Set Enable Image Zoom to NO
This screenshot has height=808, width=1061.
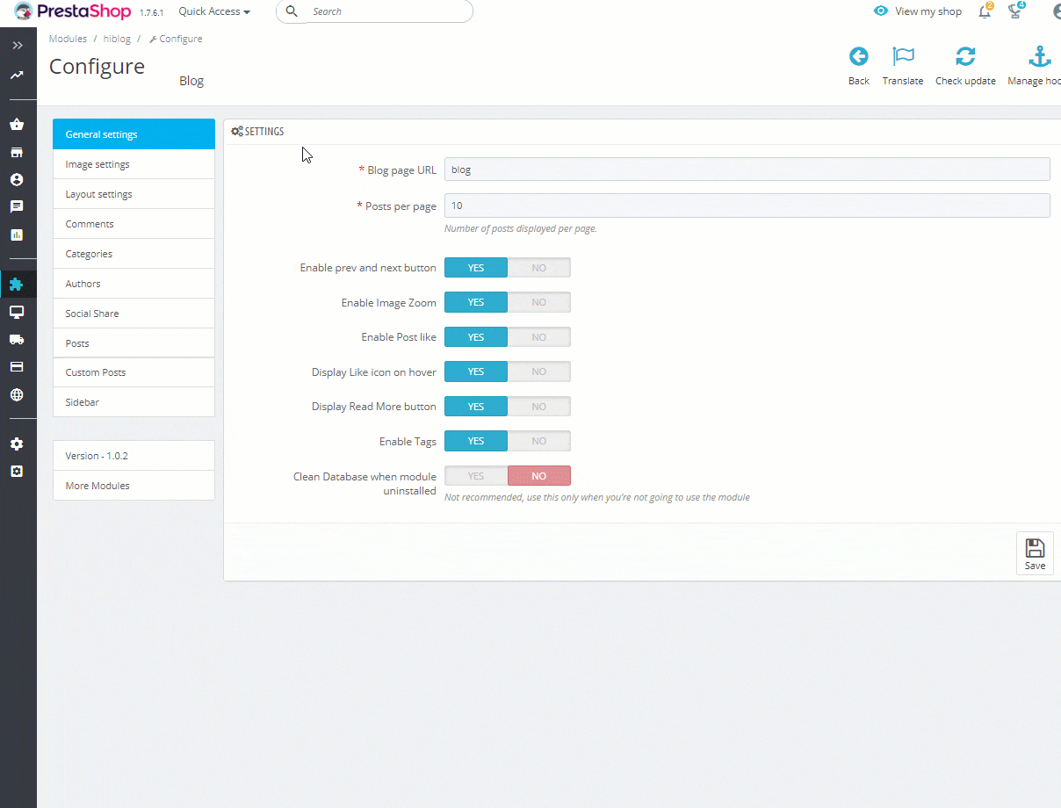539,302
